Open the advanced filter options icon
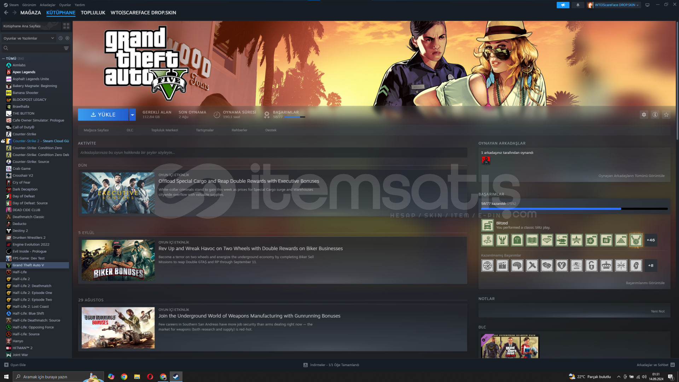The width and height of the screenshot is (679, 382). pyautogui.click(x=66, y=48)
